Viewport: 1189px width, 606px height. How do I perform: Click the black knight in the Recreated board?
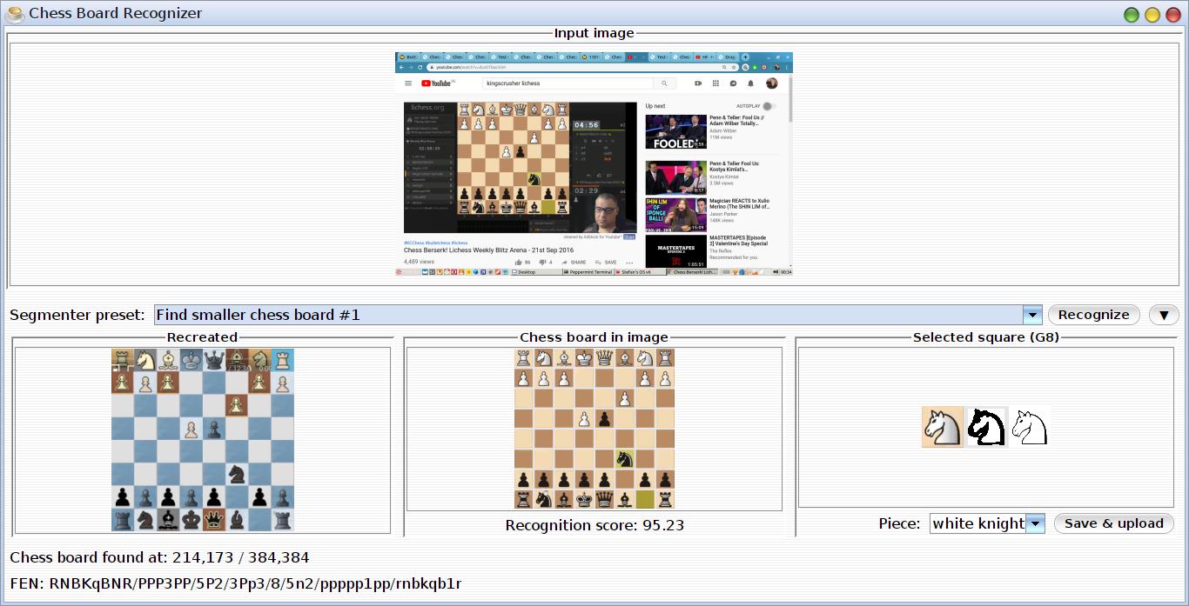[236, 474]
